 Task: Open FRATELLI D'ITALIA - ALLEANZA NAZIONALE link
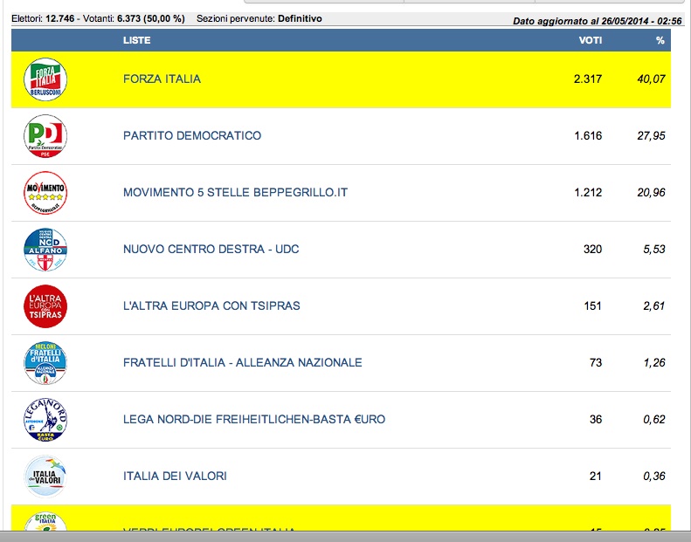tap(242, 363)
